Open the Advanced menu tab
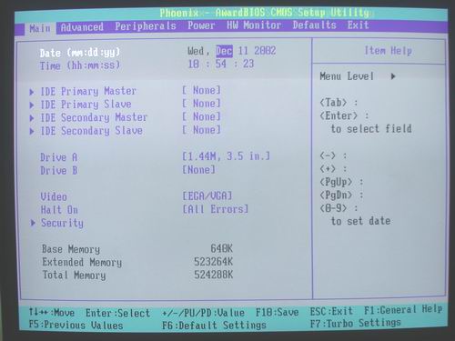Image resolution: width=455 pixels, height=341 pixels. (x=82, y=27)
